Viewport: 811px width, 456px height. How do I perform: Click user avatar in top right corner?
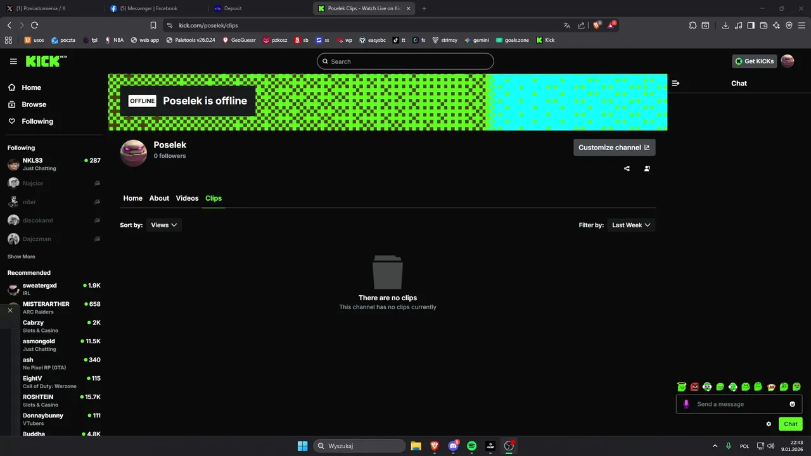coord(788,61)
